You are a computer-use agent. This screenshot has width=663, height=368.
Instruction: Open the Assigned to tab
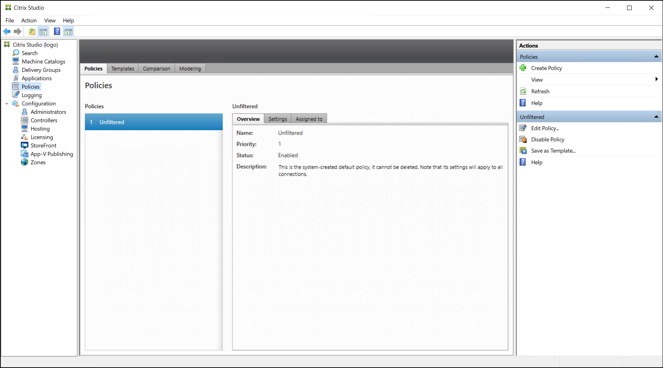309,119
